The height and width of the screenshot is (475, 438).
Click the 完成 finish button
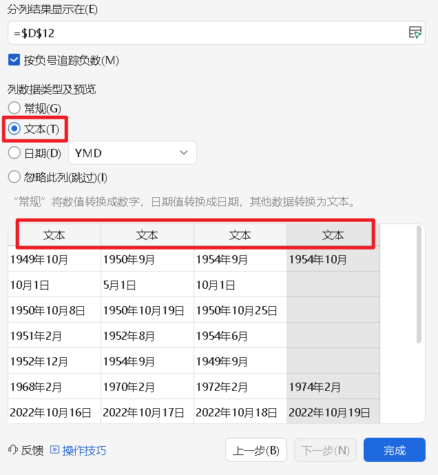(x=395, y=450)
